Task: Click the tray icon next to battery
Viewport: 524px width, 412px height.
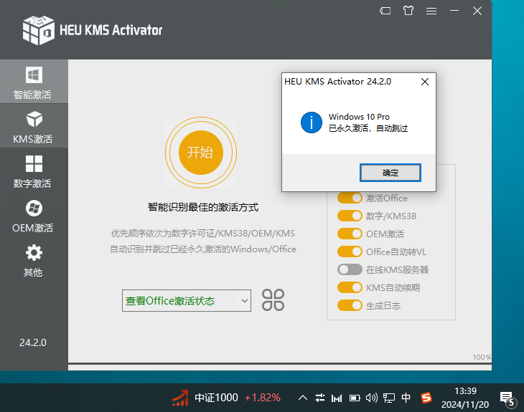Action: coord(337,398)
